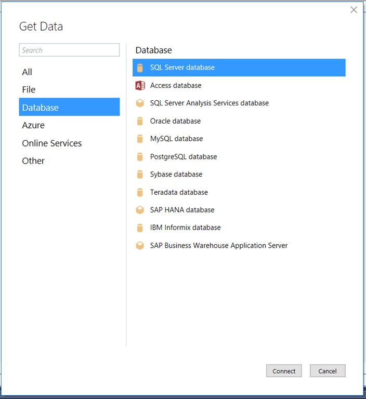The image size is (366, 399).
Task: Select the File category
Action: pyautogui.click(x=69, y=89)
